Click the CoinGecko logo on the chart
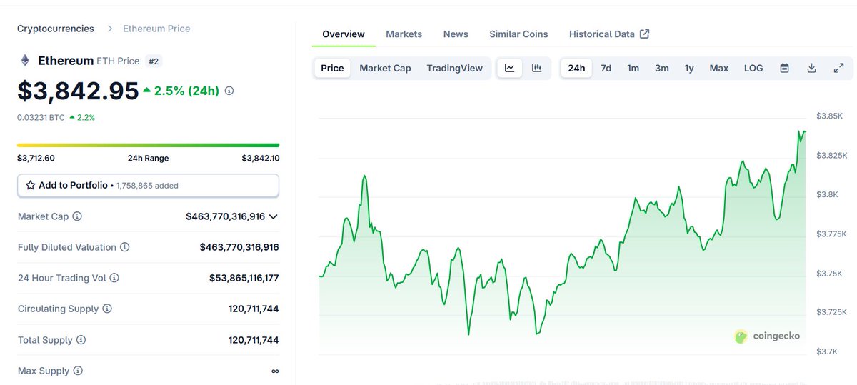Viewport: 857px width, 385px height. click(x=767, y=336)
